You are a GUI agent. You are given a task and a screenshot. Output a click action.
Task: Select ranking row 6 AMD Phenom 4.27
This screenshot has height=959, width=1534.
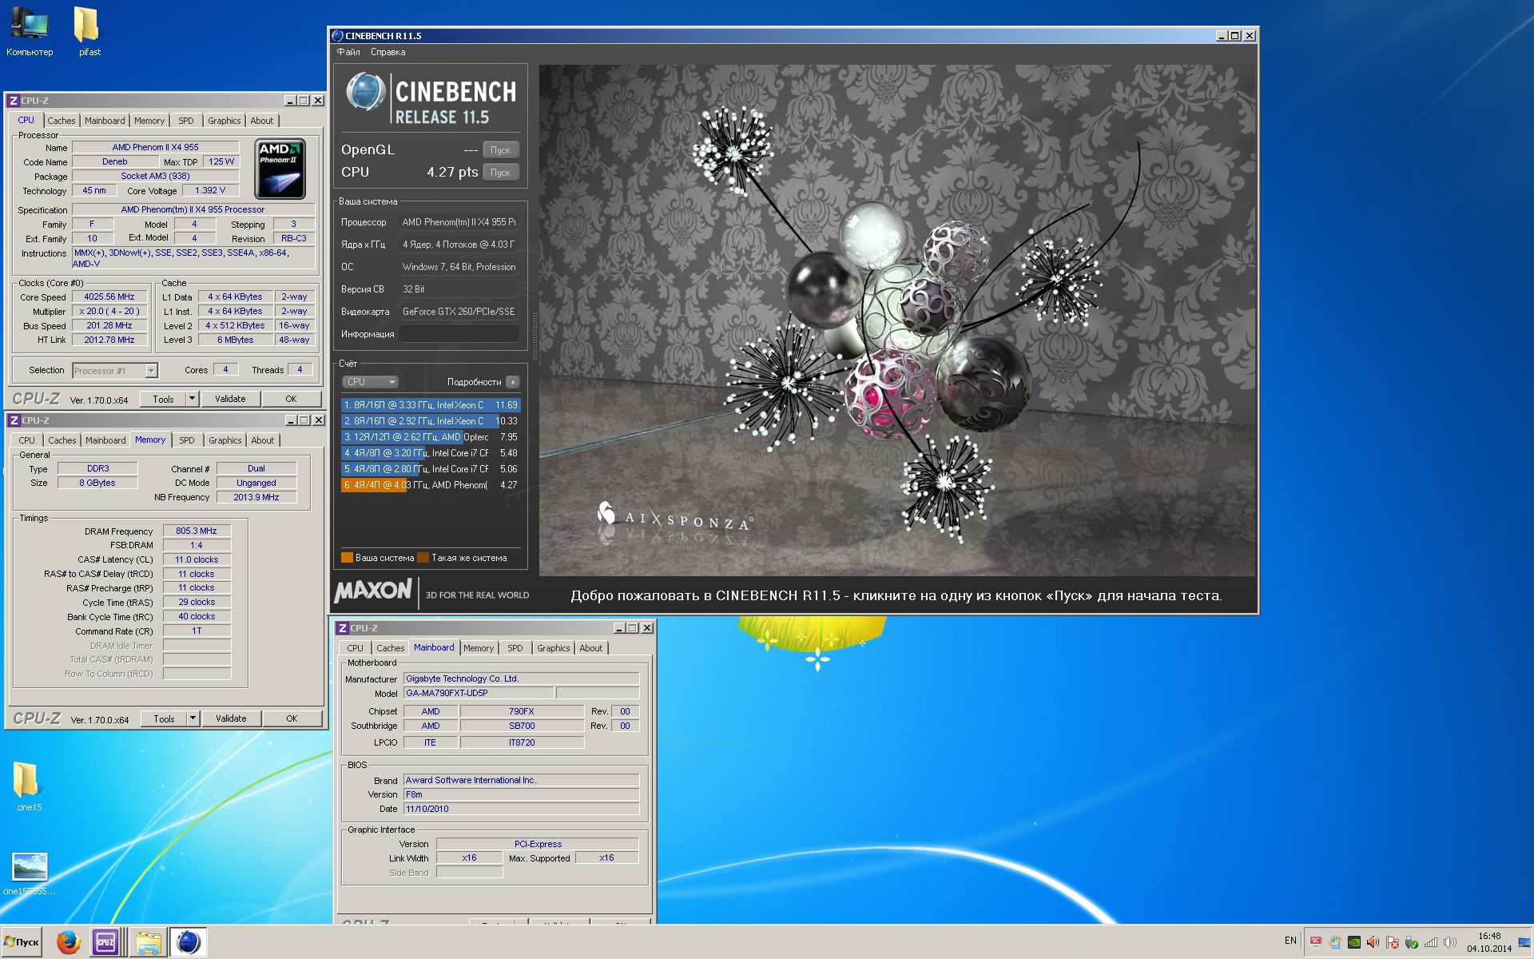[430, 485]
